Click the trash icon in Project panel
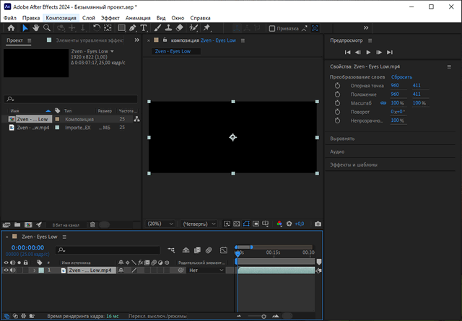This screenshot has width=462, height=321. click(92, 224)
